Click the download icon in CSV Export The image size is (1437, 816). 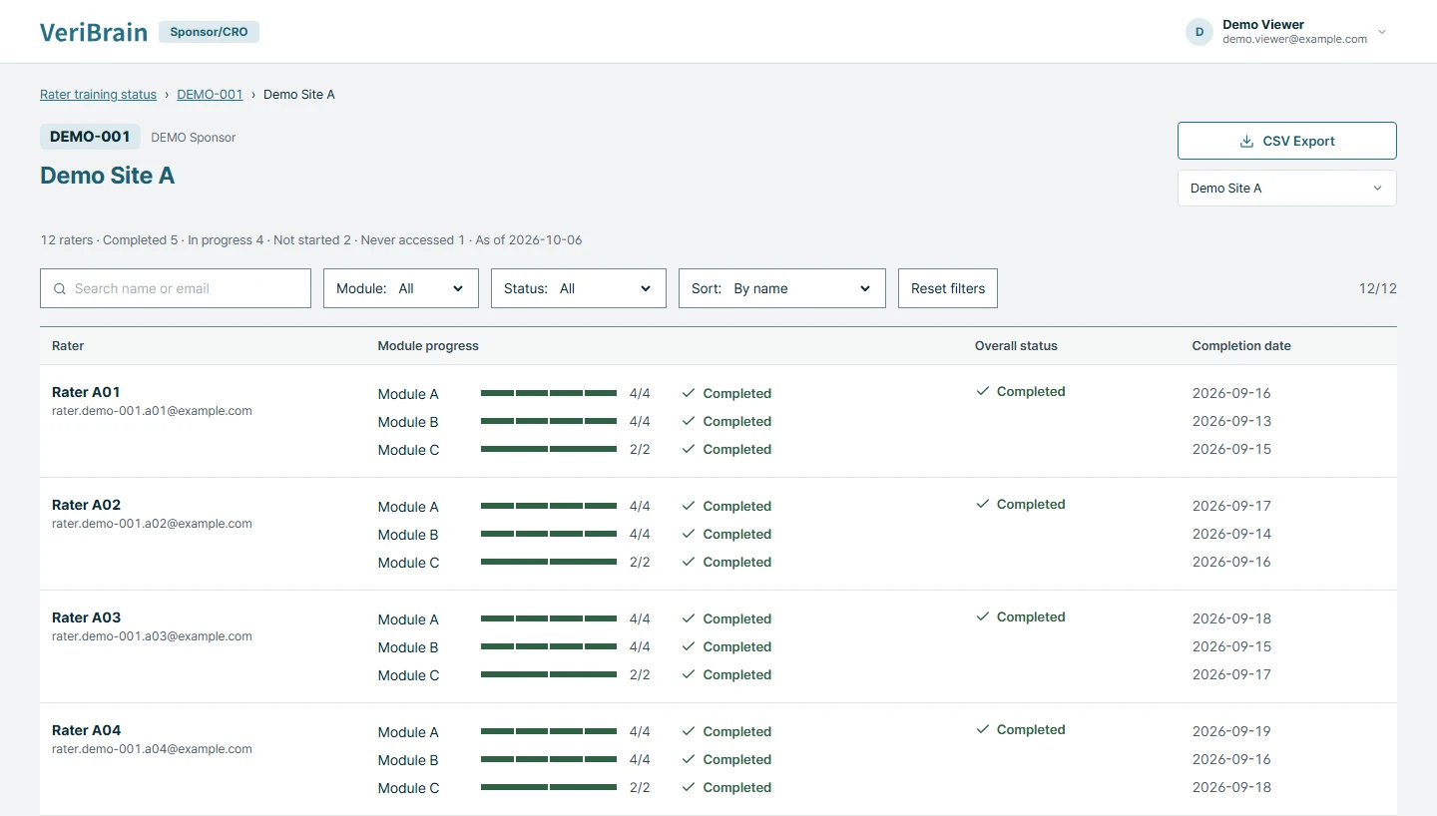coord(1246,141)
